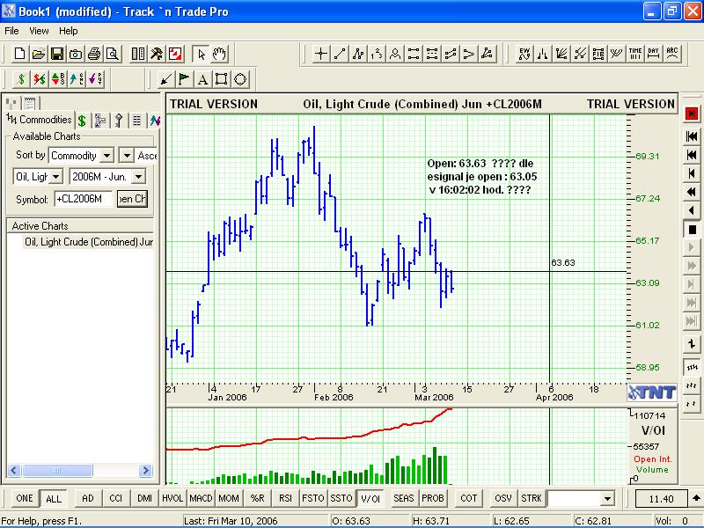Select the DAY counter tool
The height and width of the screenshot is (528, 704).
[x=653, y=55]
